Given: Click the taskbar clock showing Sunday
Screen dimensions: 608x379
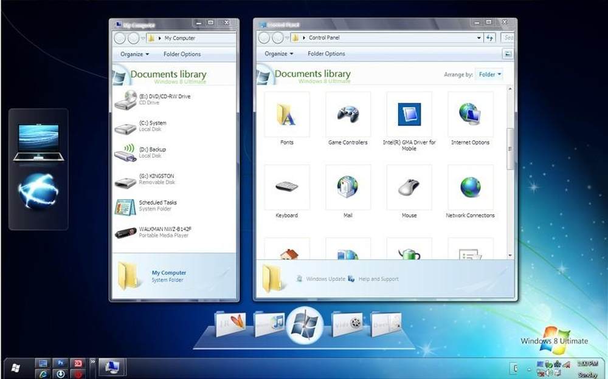Looking at the screenshot, I should coord(587,369).
